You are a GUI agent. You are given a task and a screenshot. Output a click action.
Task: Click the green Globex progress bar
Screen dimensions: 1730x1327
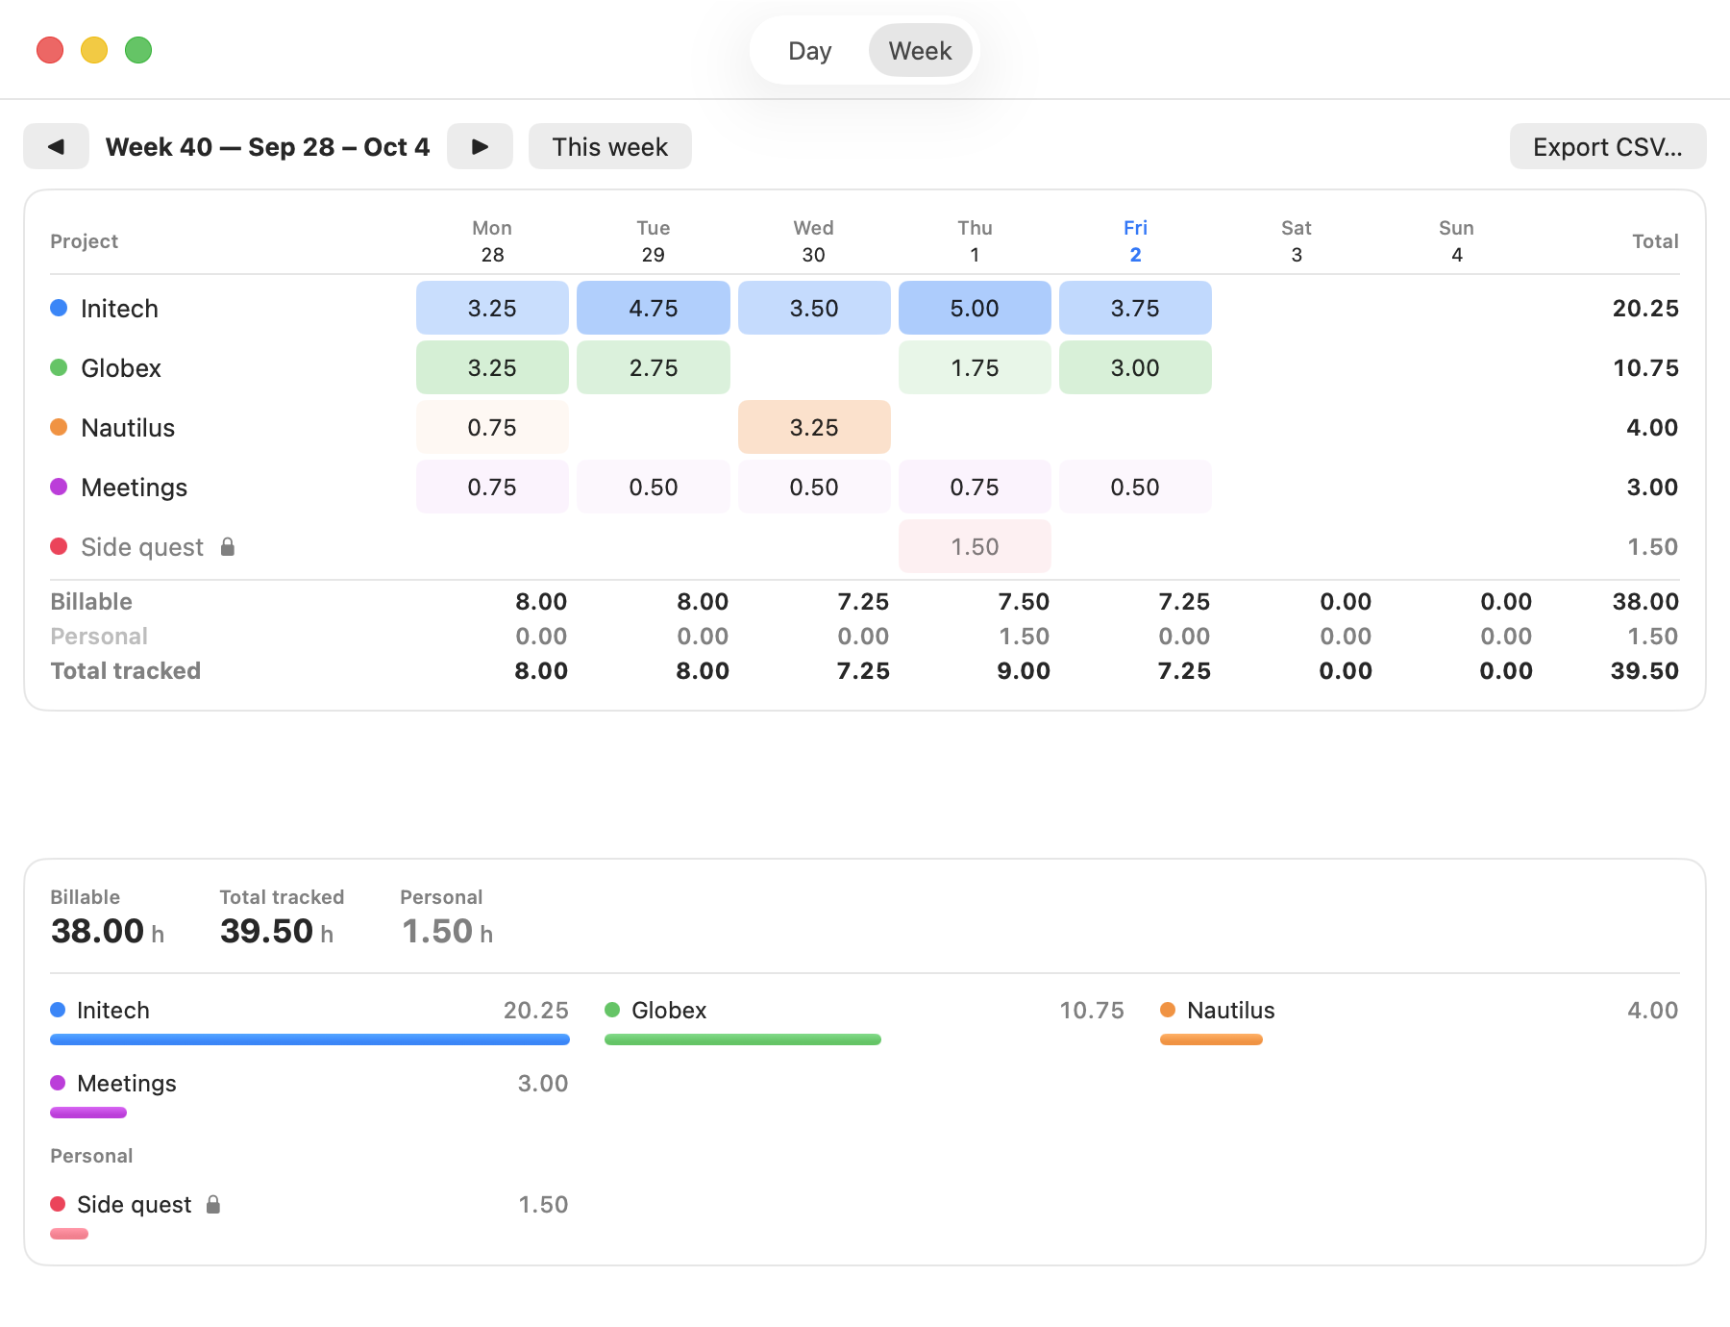pyautogui.click(x=743, y=1039)
